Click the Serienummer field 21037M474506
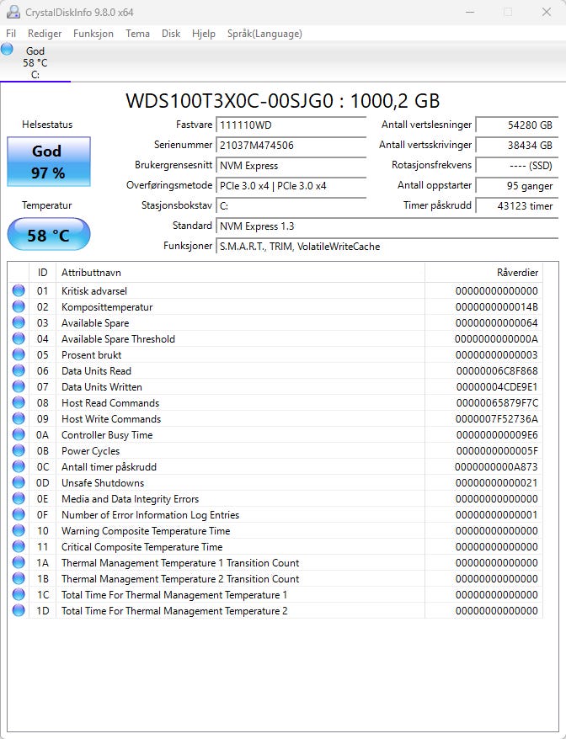Screen dimensions: 566x739 pos(291,145)
